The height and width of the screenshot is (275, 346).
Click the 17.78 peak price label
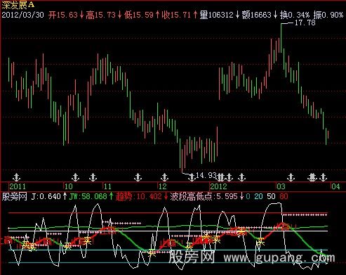click(x=305, y=23)
